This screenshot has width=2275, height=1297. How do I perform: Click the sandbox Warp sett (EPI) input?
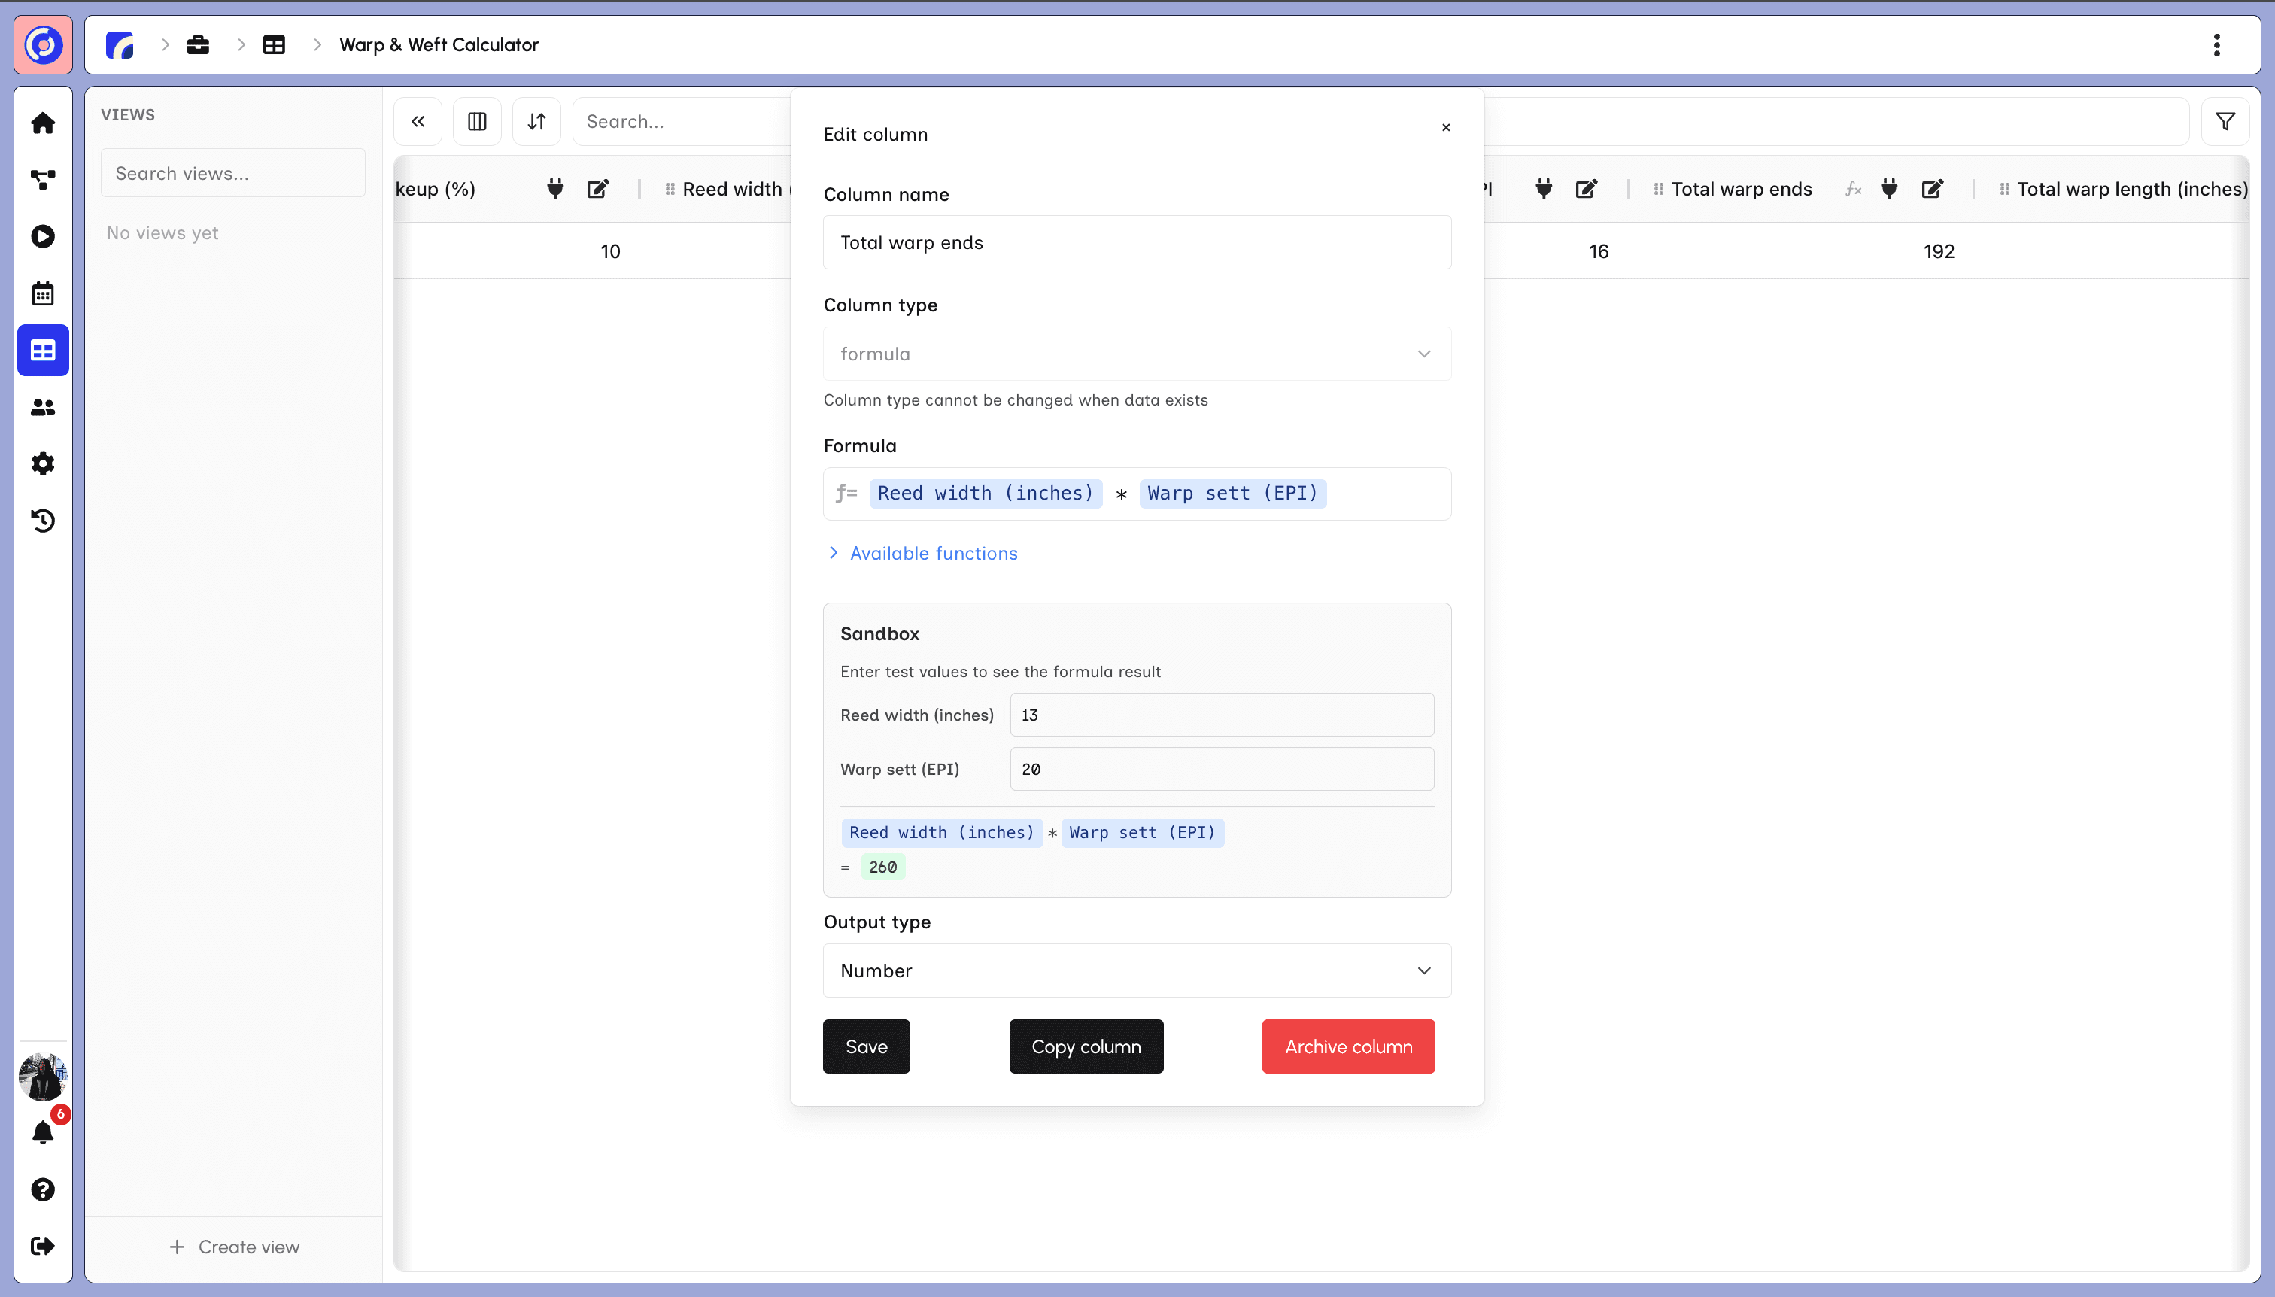1221,769
